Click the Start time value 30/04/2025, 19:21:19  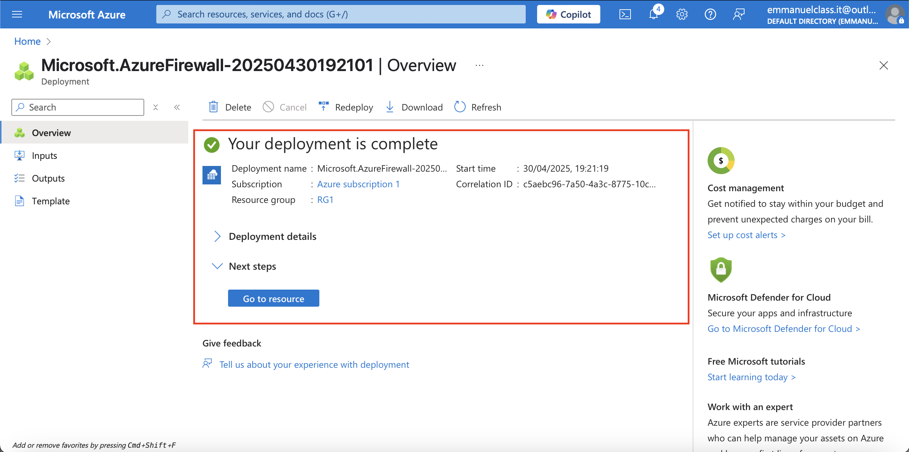tap(566, 168)
